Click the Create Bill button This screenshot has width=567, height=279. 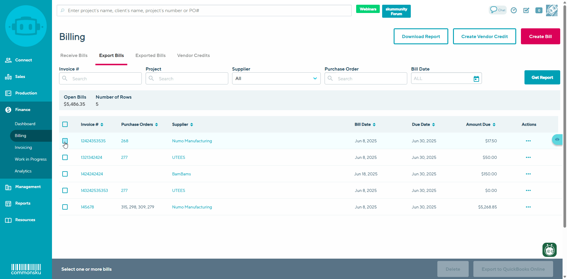(540, 37)
